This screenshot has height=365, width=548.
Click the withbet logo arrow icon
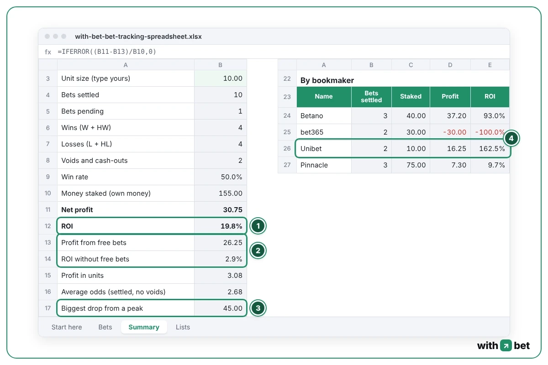pos(506,345)
